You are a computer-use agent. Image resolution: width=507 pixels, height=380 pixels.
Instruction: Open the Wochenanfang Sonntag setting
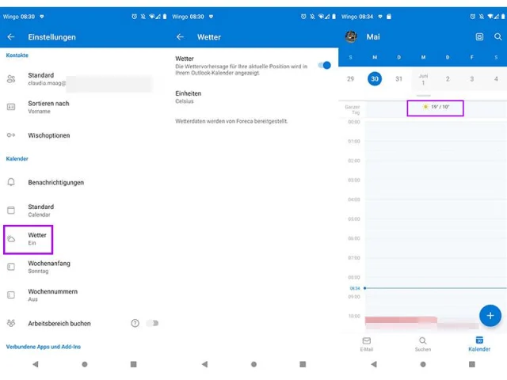click(x=85, y=267)
